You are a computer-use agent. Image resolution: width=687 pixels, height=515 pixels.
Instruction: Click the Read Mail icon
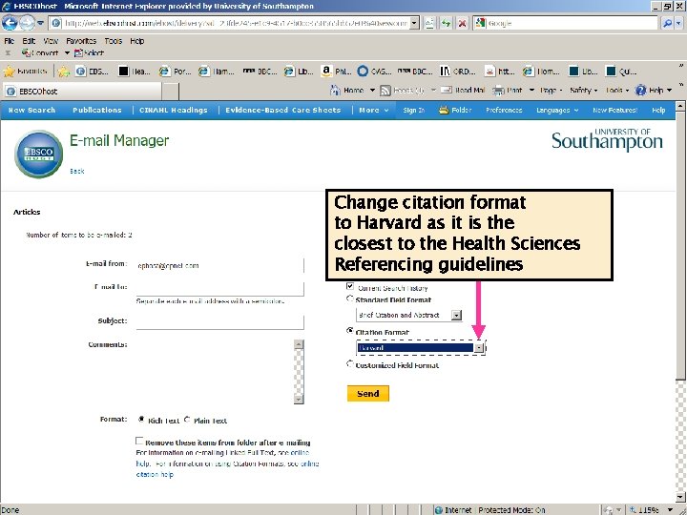[x=446, y=91]
